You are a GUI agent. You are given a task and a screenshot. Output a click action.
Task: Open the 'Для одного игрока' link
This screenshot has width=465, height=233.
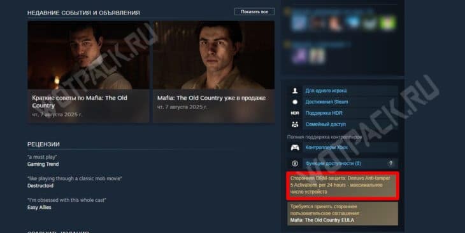click(326, 91)
